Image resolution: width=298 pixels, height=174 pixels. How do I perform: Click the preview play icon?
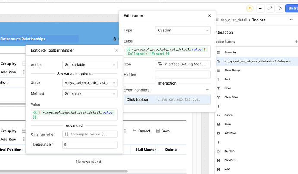pos(280,8)
